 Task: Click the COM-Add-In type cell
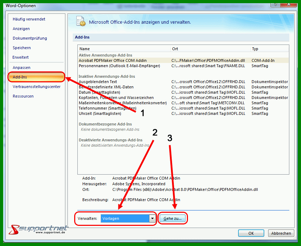tap(263, 60)
